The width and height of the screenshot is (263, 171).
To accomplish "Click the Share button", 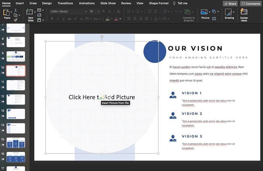I will point(230,4).
